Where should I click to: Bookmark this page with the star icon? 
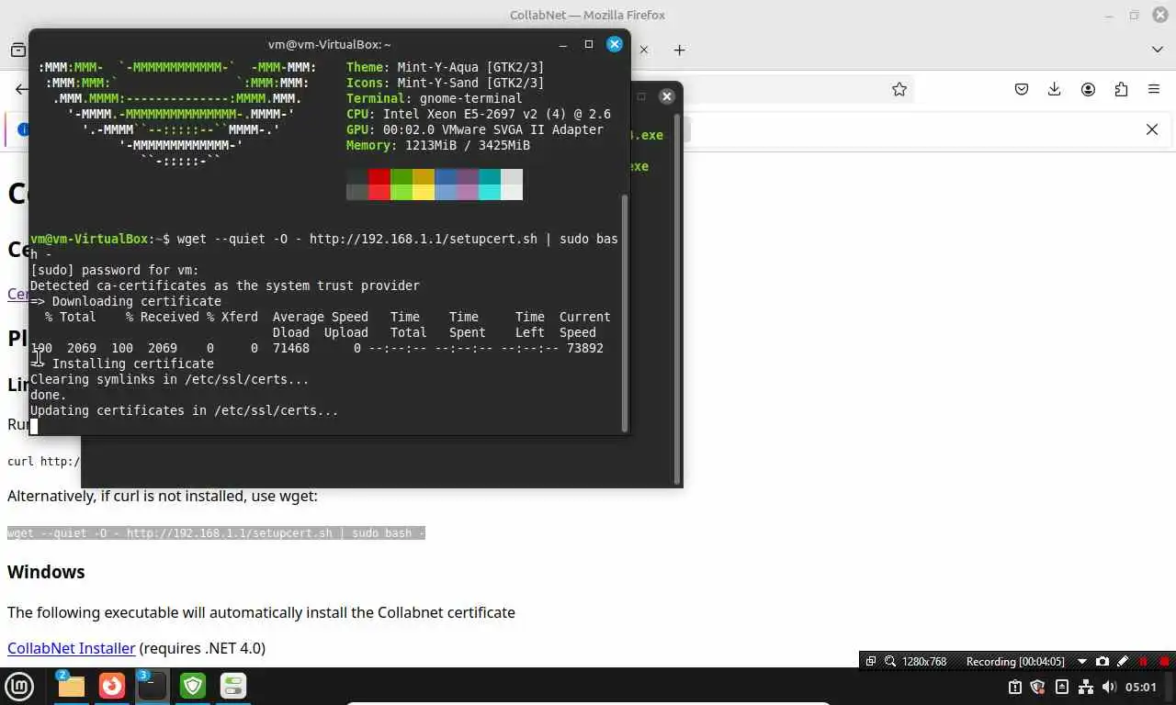[x=899, y=89]
